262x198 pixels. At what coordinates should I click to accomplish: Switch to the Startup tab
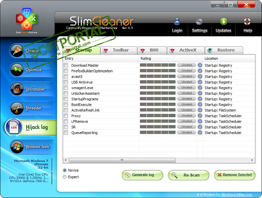point(82,50)
